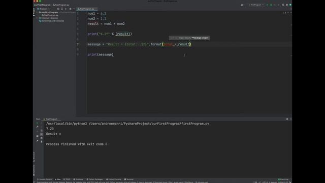
Task: Open the Python Console tool window tab
Action: point(113,179)
